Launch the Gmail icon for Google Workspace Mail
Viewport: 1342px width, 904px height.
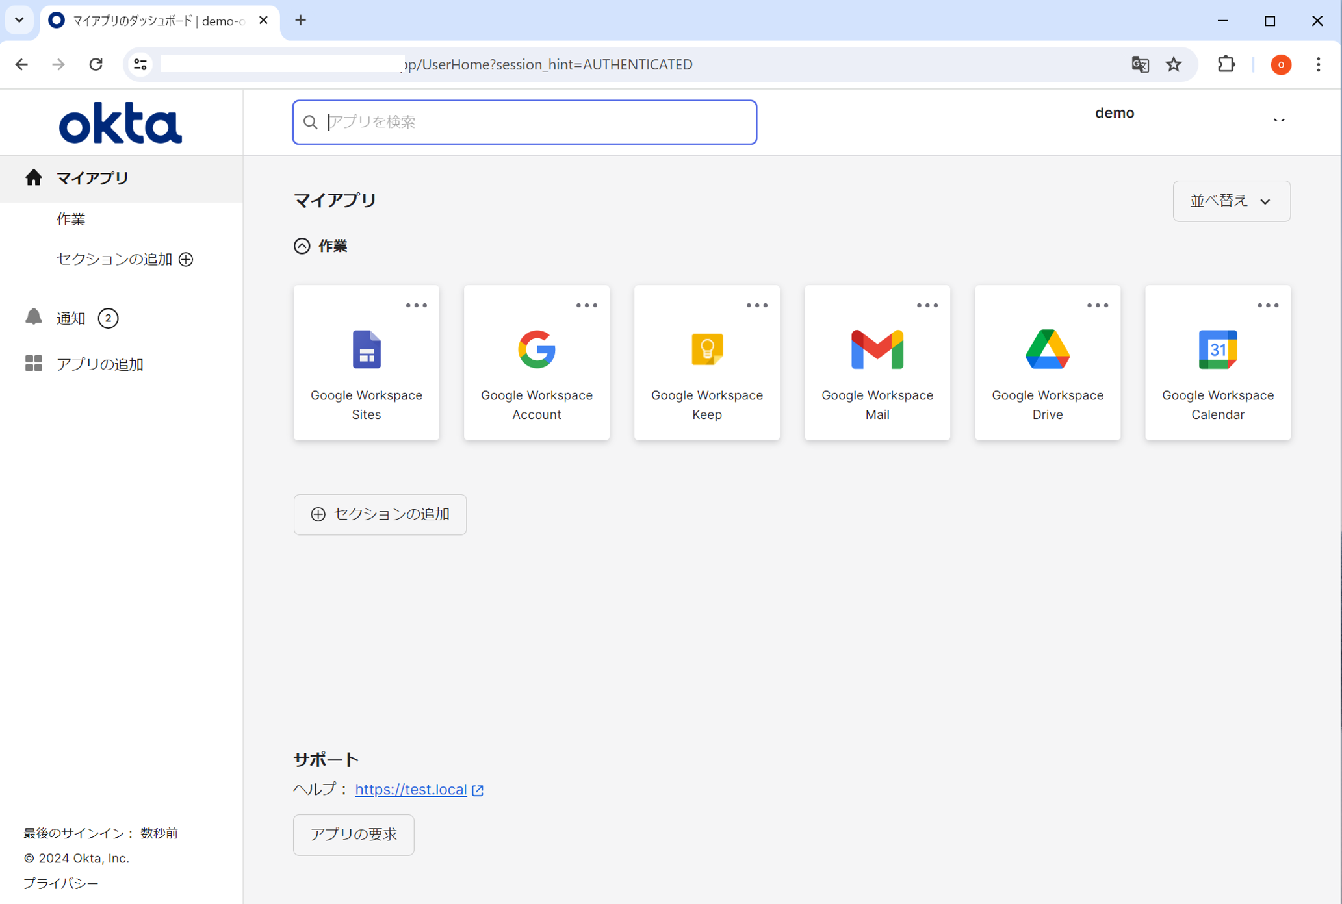(x=877, y=349)
